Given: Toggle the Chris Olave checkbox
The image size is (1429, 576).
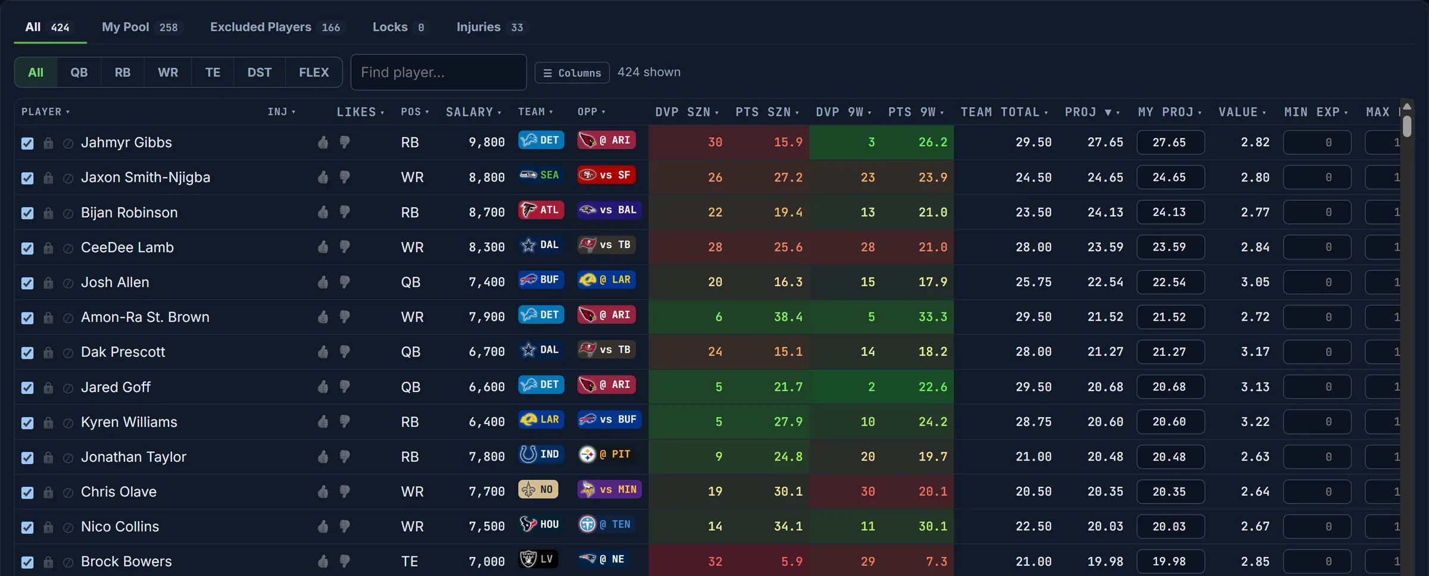Looking at the screenshot, I should point(27,493).
